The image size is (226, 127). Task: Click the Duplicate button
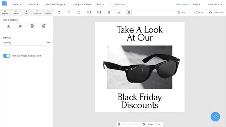pyautogui.click(x=119, y=4)
